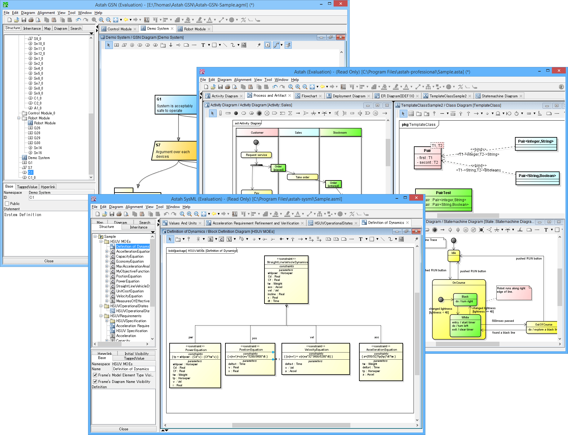Image resolution: width=568 pixels, height=435 pixels.
Task: Select Goal (G) element tool in GSN diagram toolbar
Action: 117,45
